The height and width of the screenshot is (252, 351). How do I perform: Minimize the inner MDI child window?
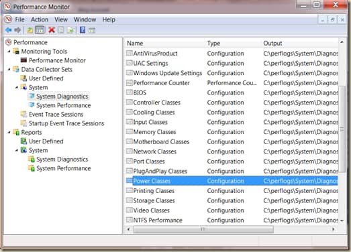click(x=323, y=20)
